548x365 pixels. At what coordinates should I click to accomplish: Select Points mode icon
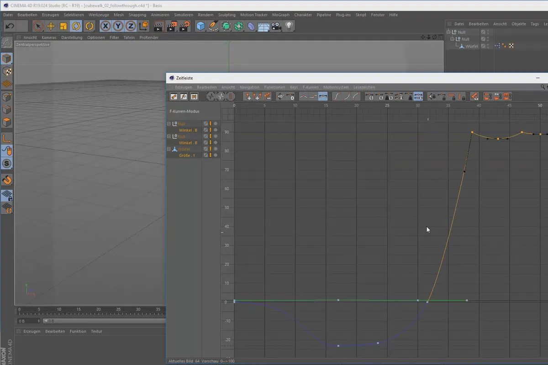coord(7,97)
